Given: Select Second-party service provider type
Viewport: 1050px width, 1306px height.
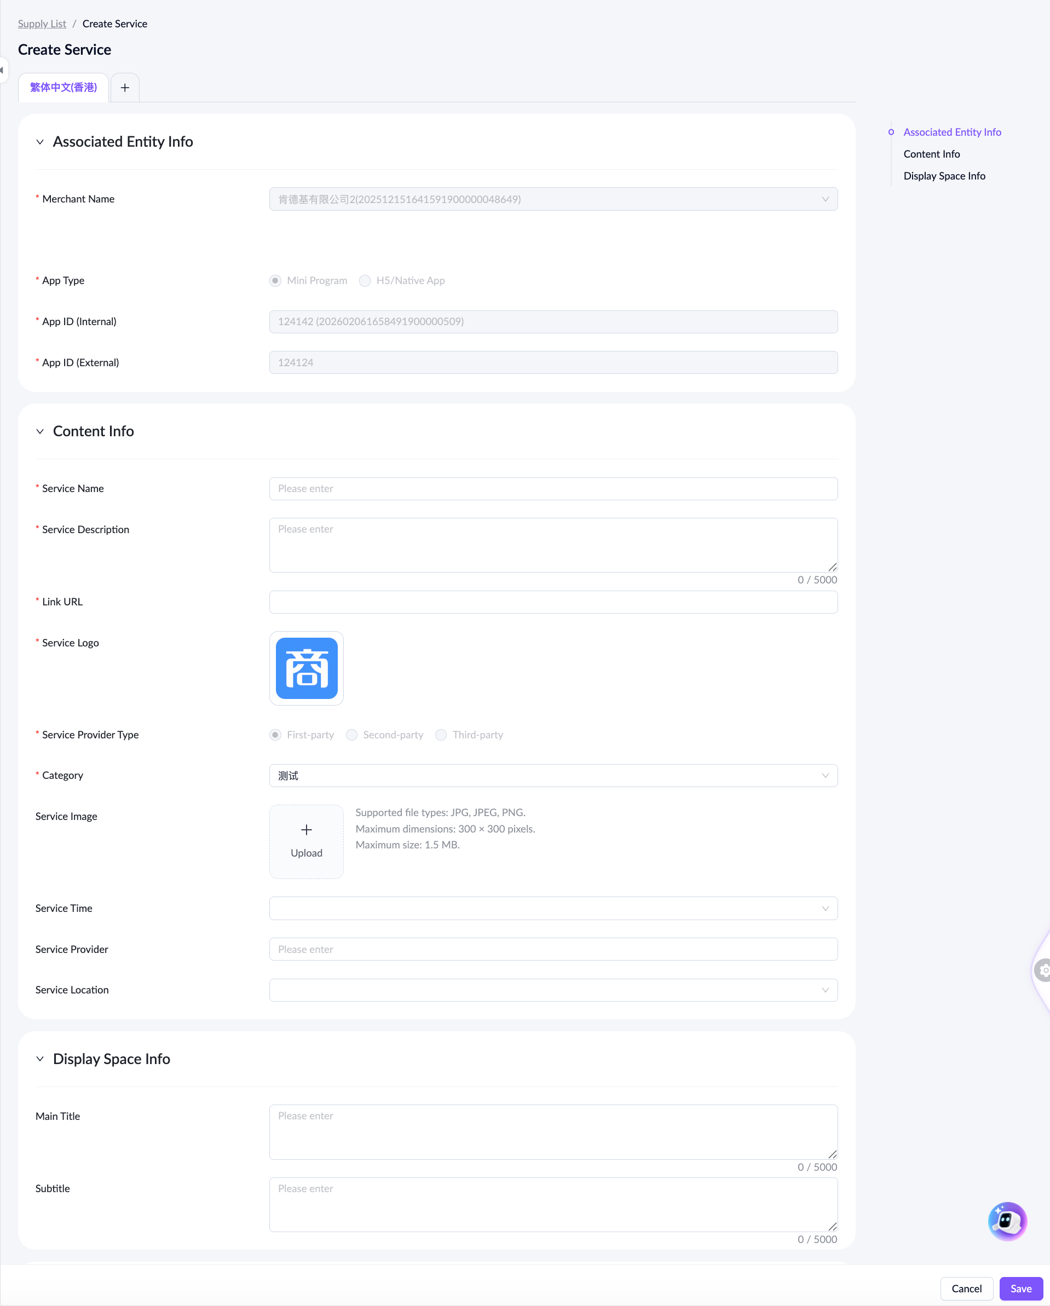Looking at the screenshot, I should [x=351, y=735].
